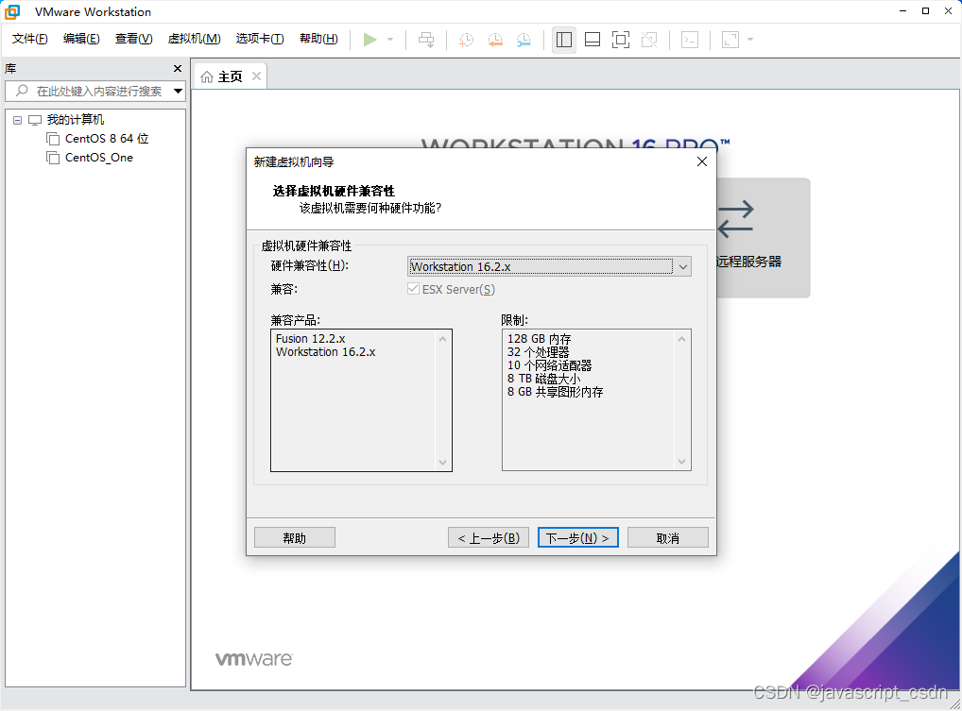Click compatible products list scroll down arrow
The width and height of the screenshot is (962, 711).
442,462
